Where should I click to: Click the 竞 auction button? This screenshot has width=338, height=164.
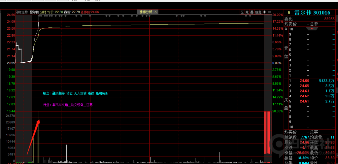pyautogui.click(x=247, y=12)
